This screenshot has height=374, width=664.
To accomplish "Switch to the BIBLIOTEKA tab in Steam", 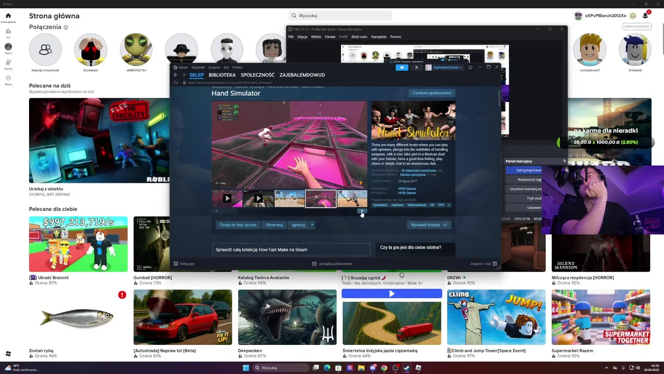I will pos(222,75).
